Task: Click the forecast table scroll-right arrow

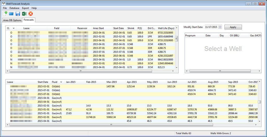Action: pos(256,125)
